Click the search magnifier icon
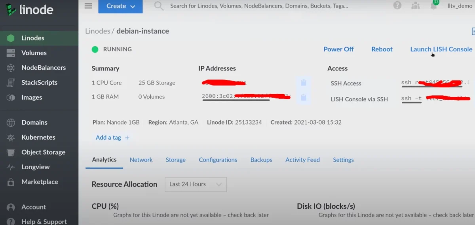 click(x=159, y=6)
